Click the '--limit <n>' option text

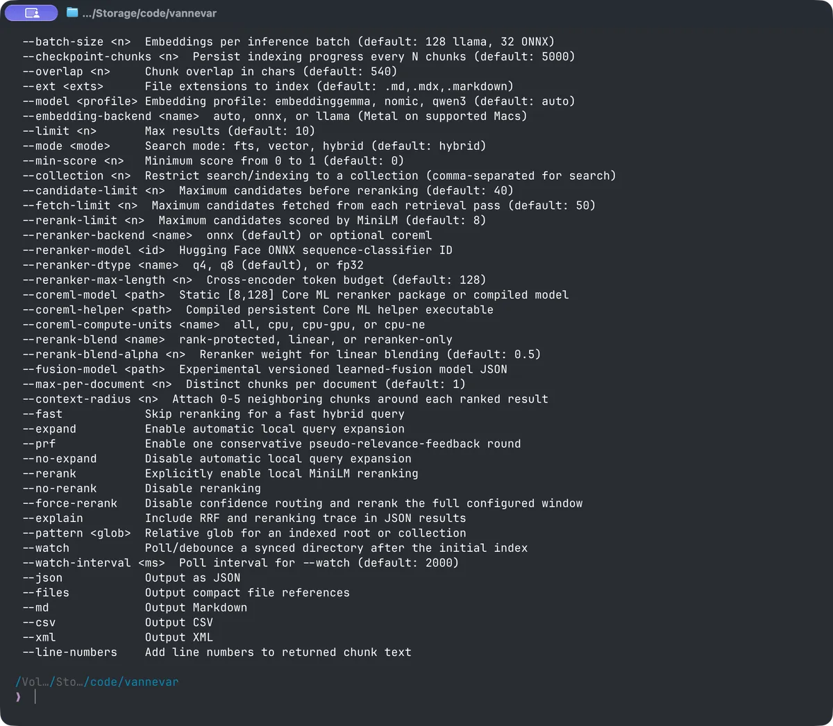pos(59,131)
